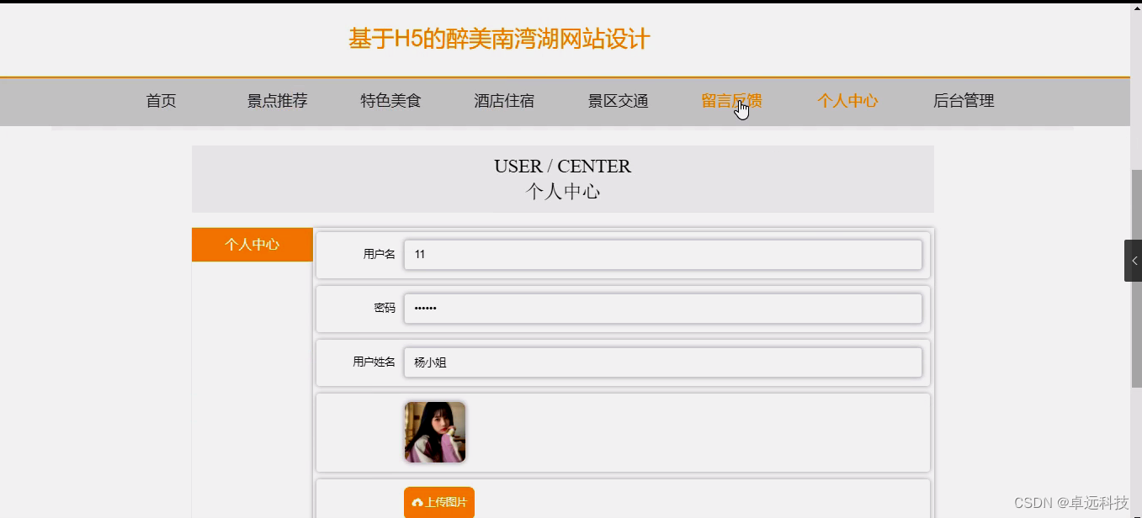Open 后台管理 from the navigation bar

(x=962, y=101)
